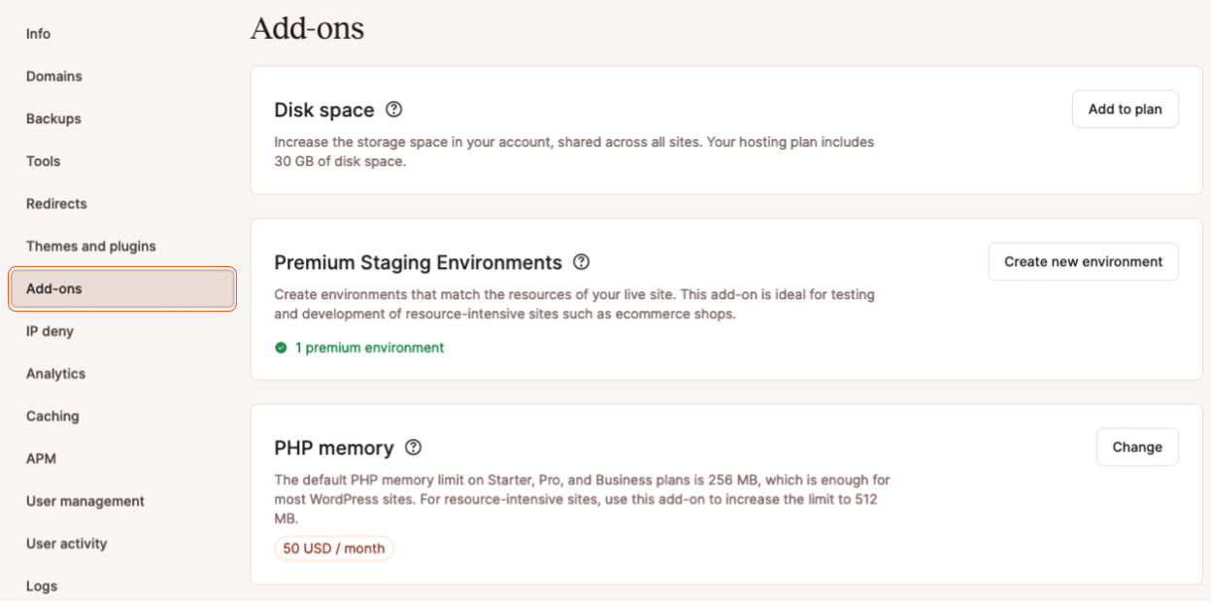Open the Logs page
Screen dimensions: 1211x602
[42, 585]
